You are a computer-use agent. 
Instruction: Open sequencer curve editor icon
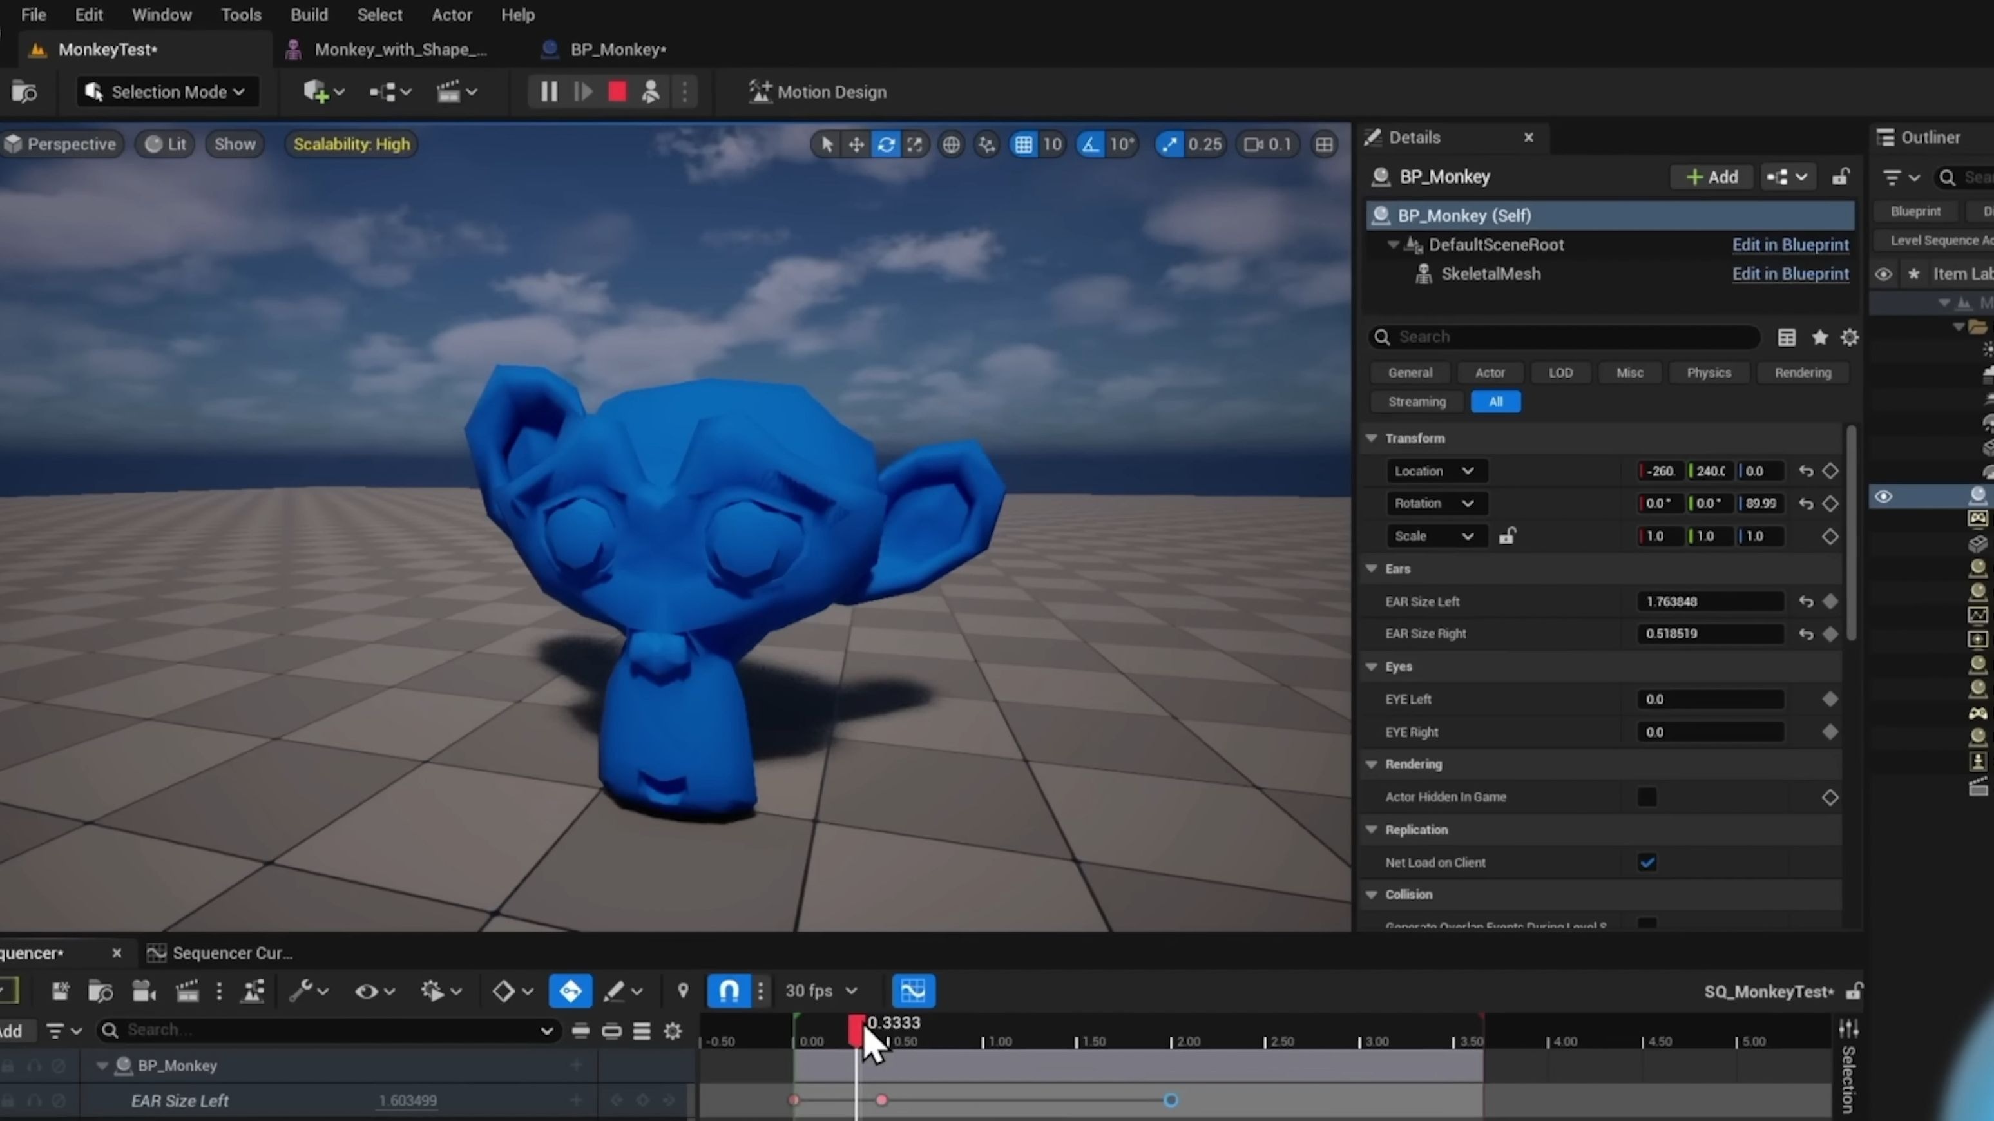click(914, 991)
